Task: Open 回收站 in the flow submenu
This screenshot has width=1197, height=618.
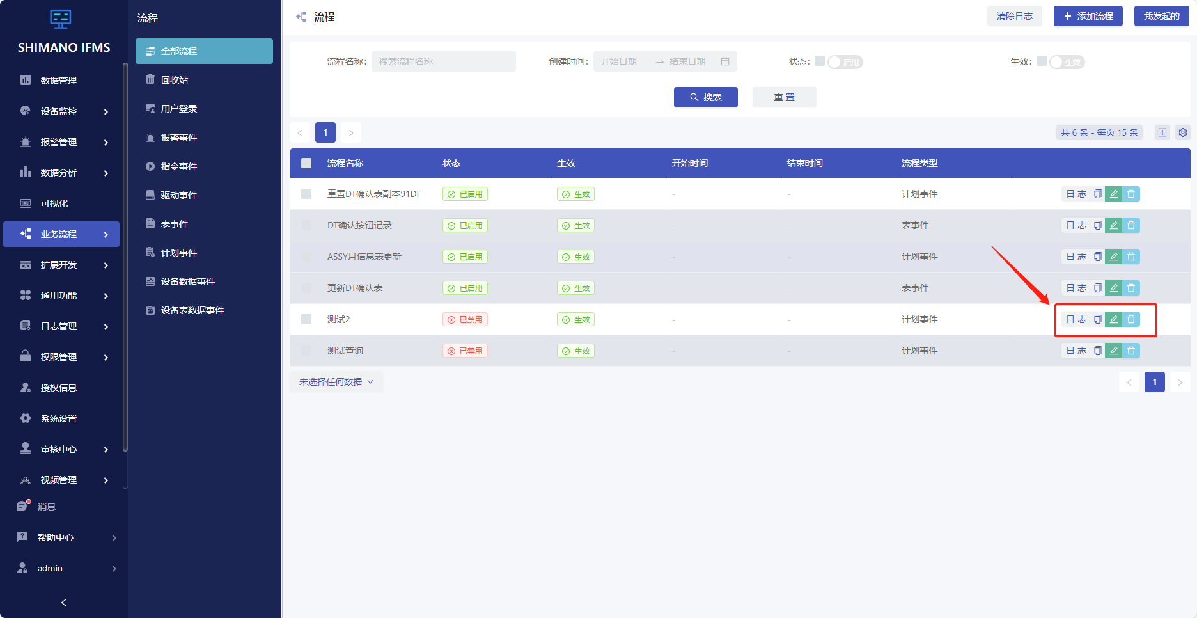Action: tap(204, 80)
